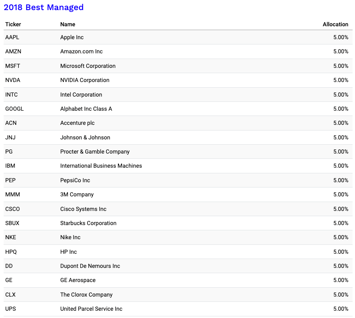
Task: Click the 5.00% allocation for NVIDIA Corporation
Action: [340, 80]
